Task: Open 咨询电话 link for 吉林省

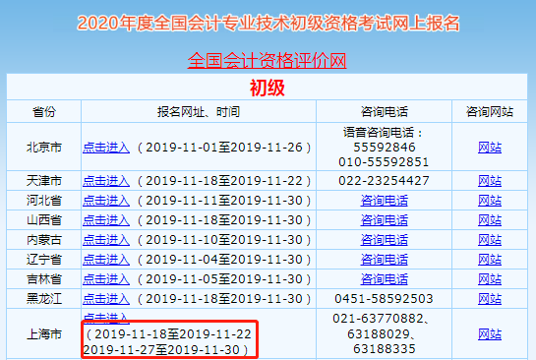Action: (x=385, y=279)
